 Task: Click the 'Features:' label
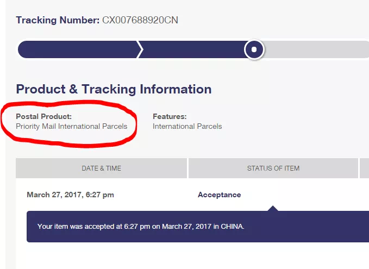(169, 116)
